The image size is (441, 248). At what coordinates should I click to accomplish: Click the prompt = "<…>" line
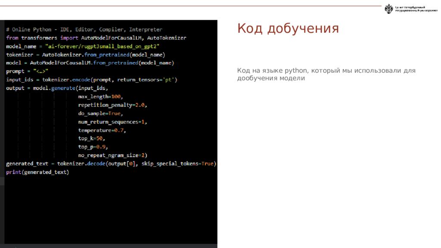click(x=27, y=71)
